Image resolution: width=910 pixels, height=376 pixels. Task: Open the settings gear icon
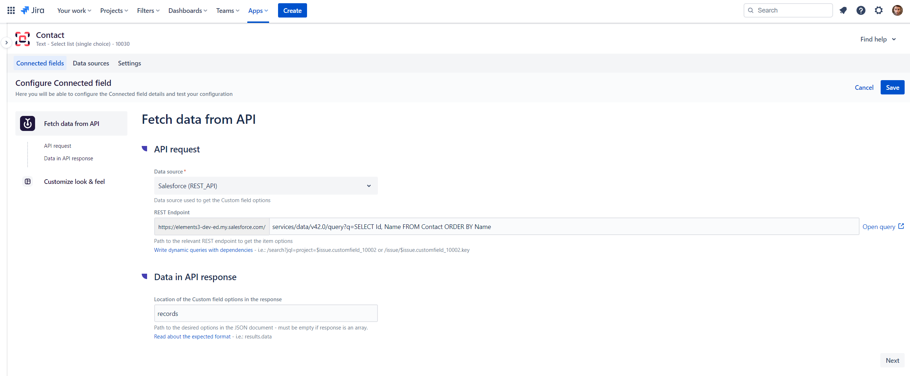879,10
